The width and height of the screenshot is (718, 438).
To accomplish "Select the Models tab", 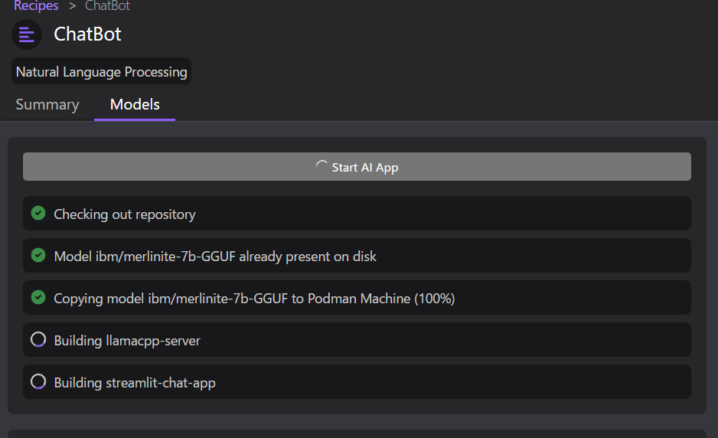I will click(135, 104).
